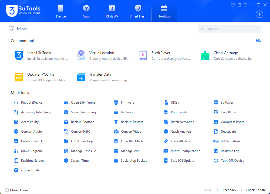270x194 pixels.
Task: Click the Backup/Restore stack icon
Action: (116, 122)
